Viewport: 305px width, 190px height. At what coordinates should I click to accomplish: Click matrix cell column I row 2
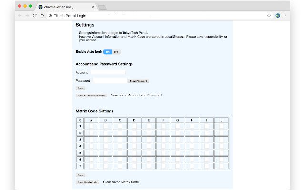(206, 133)
